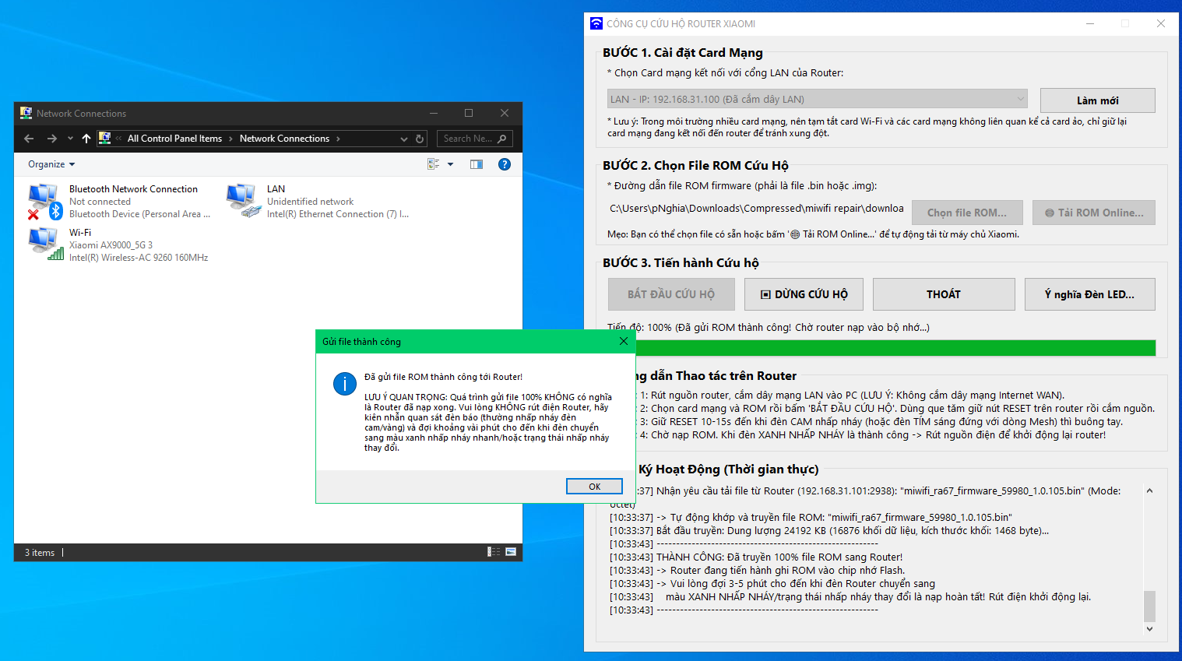
Task: Open the LAN network card dropdown
Action: coord(817,99)
